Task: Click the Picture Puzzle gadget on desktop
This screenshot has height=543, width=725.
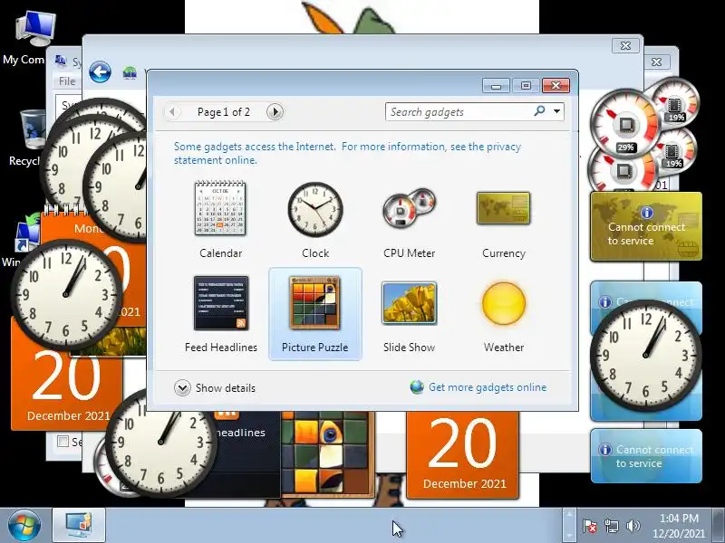Action: pyautogui.click(x=327, y=455)
